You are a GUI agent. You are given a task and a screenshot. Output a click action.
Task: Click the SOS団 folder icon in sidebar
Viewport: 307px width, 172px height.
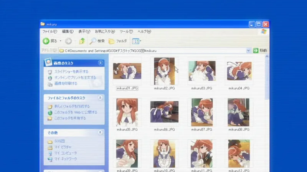tap(50, 141)
